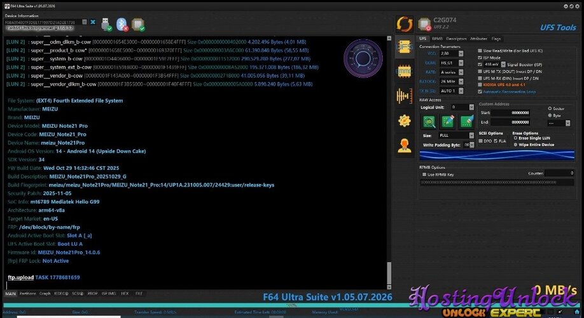Enable Use RPMB Key checkbox

pyautogui.click(x=424, y=174)
